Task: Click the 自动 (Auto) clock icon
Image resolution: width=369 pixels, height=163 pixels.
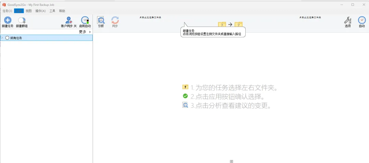Action: click(x=362, y=20)
